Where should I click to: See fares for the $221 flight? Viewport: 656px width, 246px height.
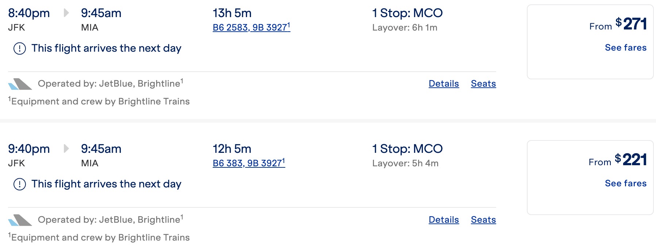(x=626, y=183)
